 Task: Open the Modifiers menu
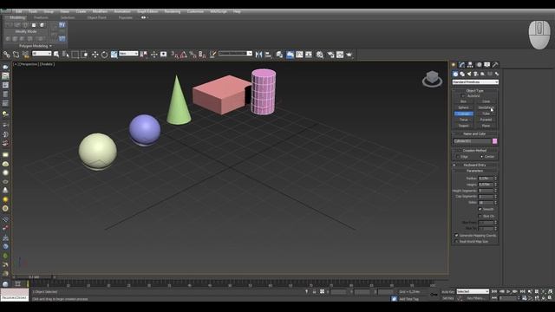coord(100,11)
